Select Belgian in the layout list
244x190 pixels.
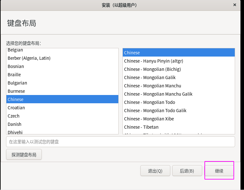tap(62, 50)
